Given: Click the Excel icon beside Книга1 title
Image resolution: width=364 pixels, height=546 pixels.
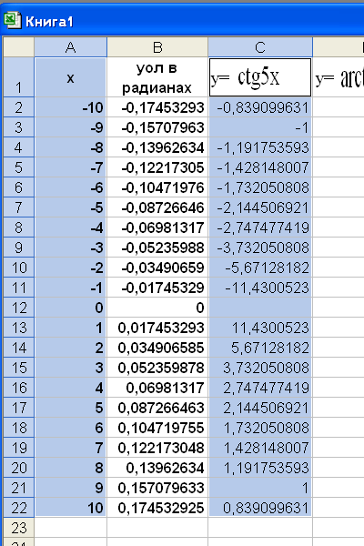Looking at the screenshot, I should 13,20.
